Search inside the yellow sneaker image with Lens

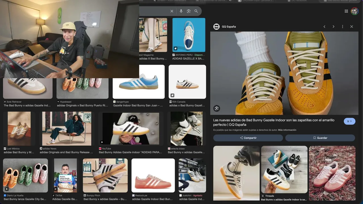tap(217, 108)
